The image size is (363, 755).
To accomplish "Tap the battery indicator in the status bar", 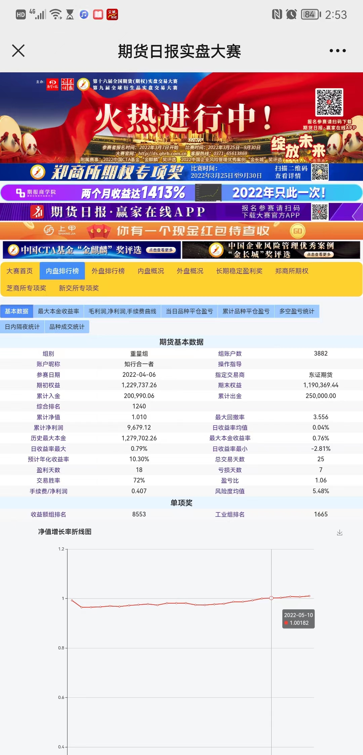I will [x=311, y=14].
